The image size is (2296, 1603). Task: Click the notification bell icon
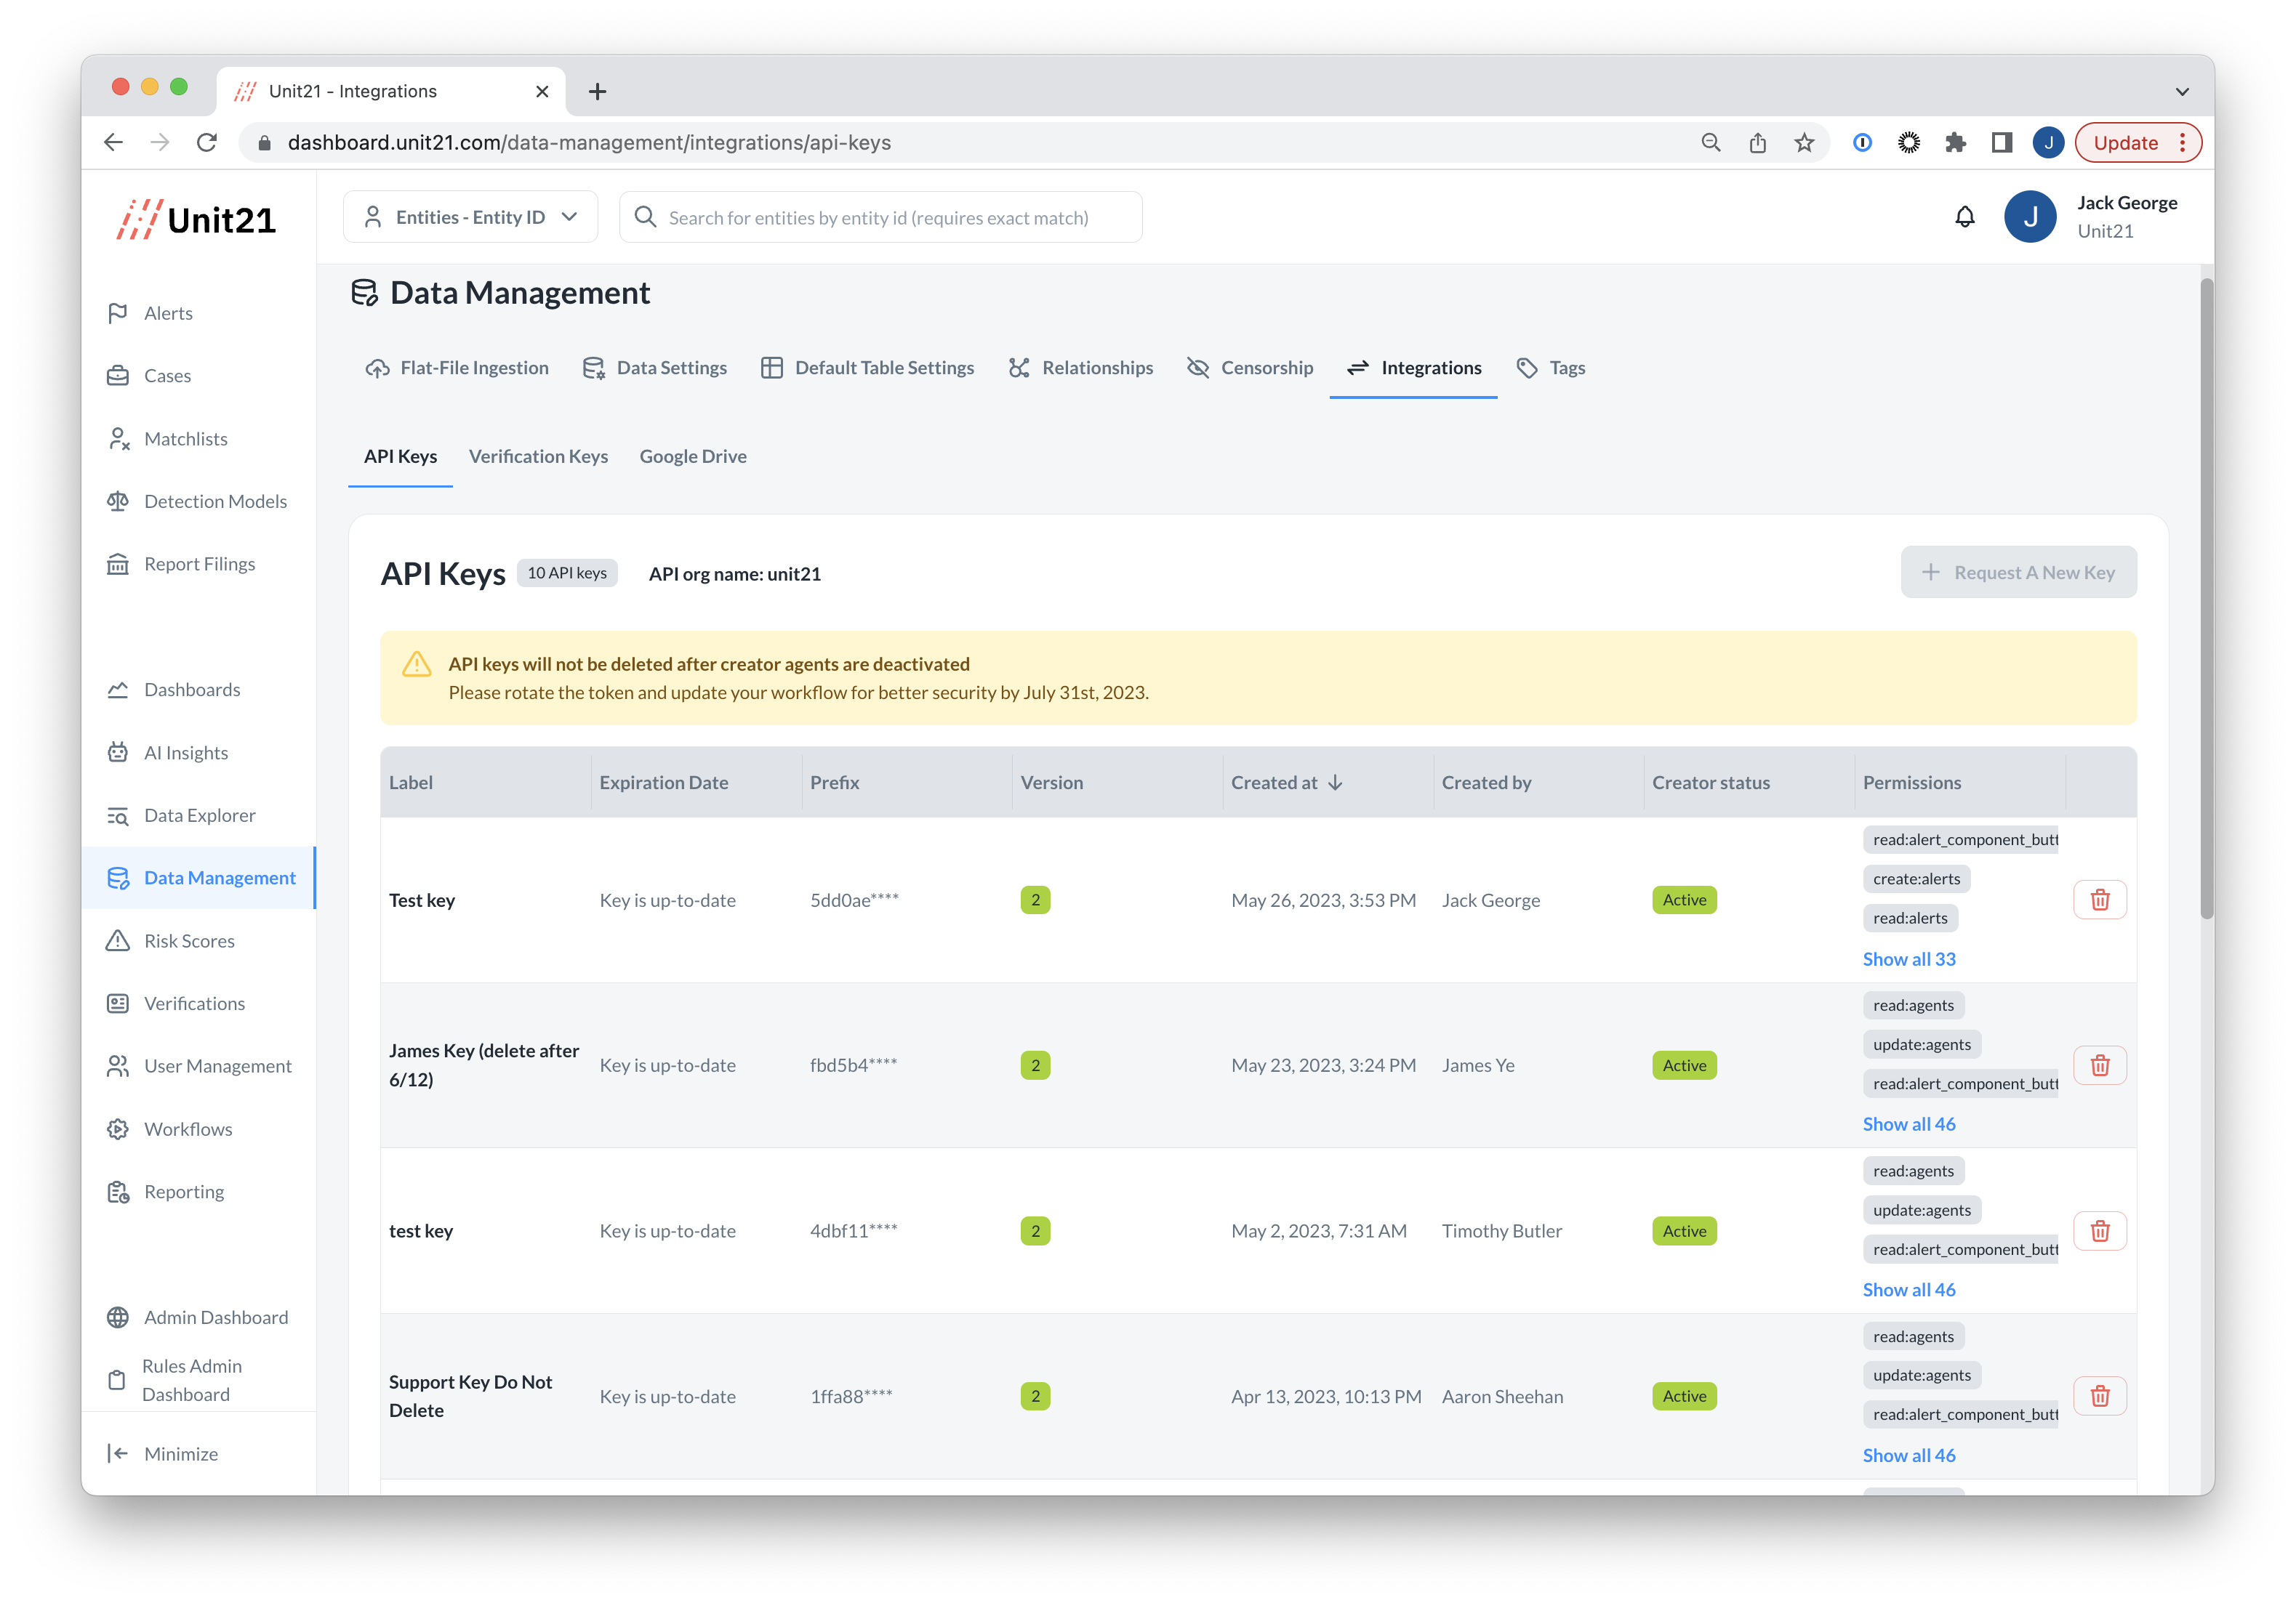click(x=1964, y=217)
